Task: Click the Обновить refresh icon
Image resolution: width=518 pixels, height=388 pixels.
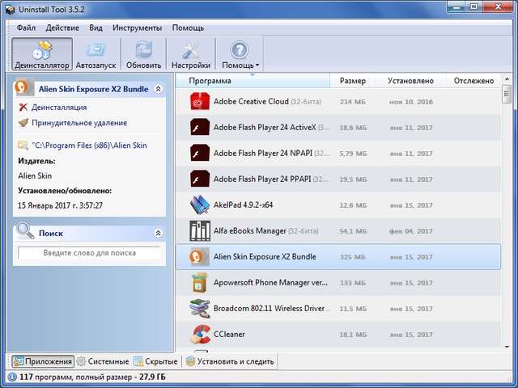Action: [144, 49]
